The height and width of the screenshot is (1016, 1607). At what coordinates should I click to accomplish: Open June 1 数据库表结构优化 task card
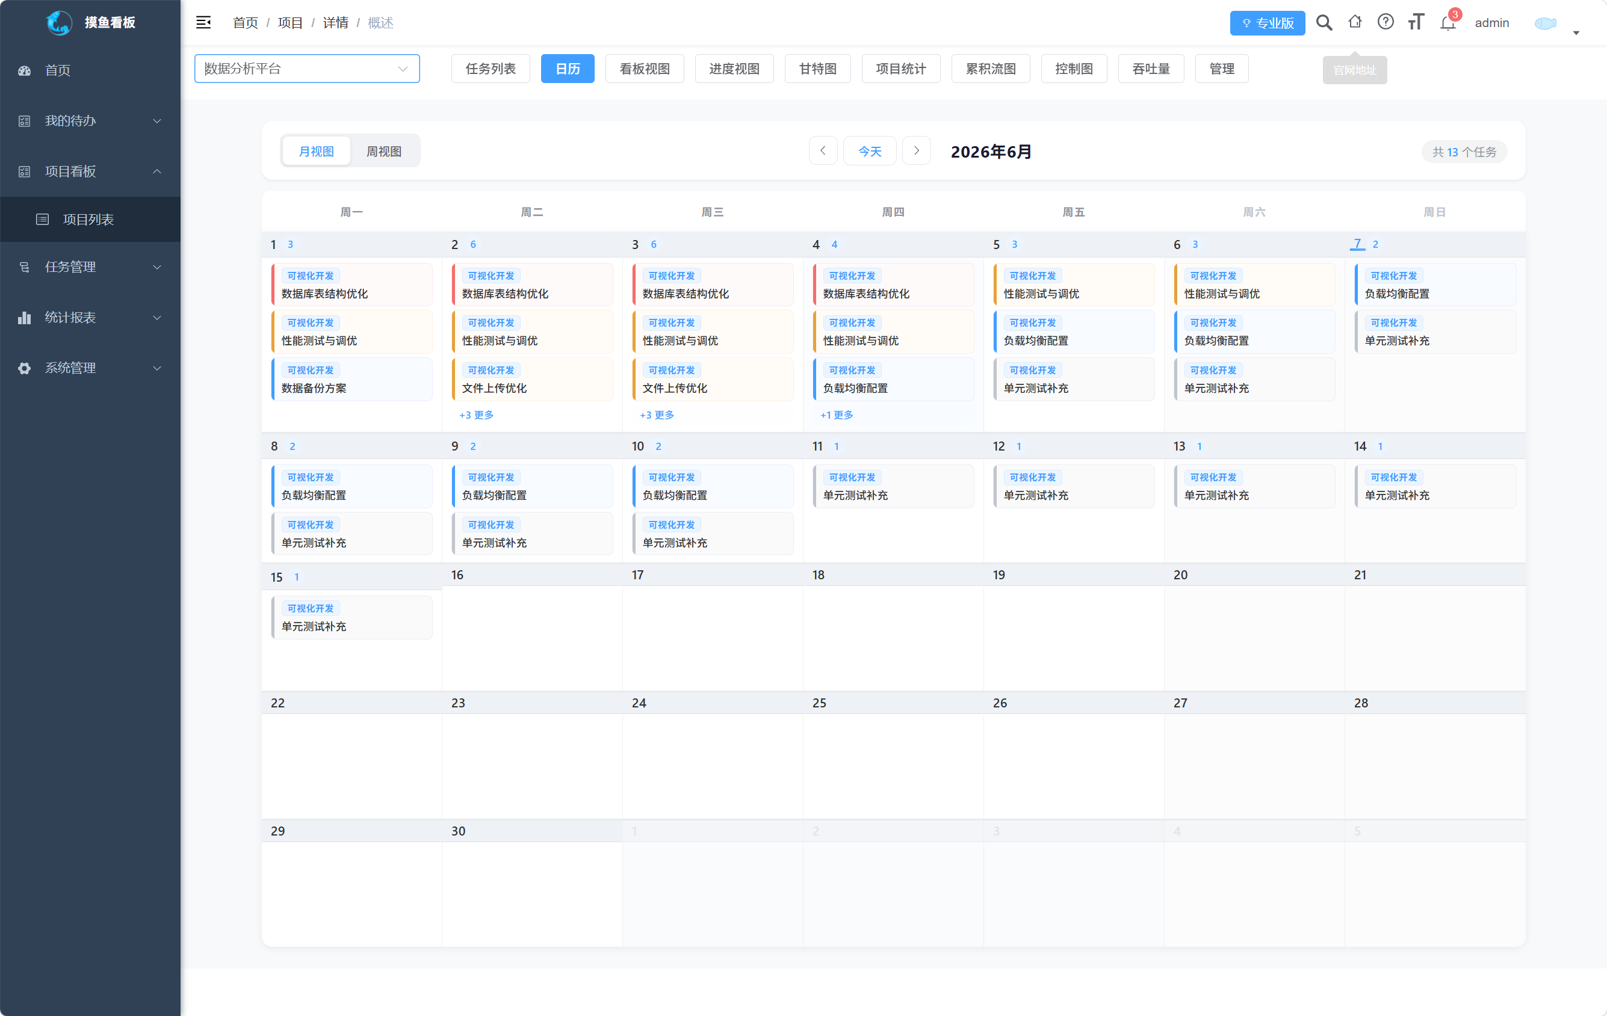click(x=352, y=285)
